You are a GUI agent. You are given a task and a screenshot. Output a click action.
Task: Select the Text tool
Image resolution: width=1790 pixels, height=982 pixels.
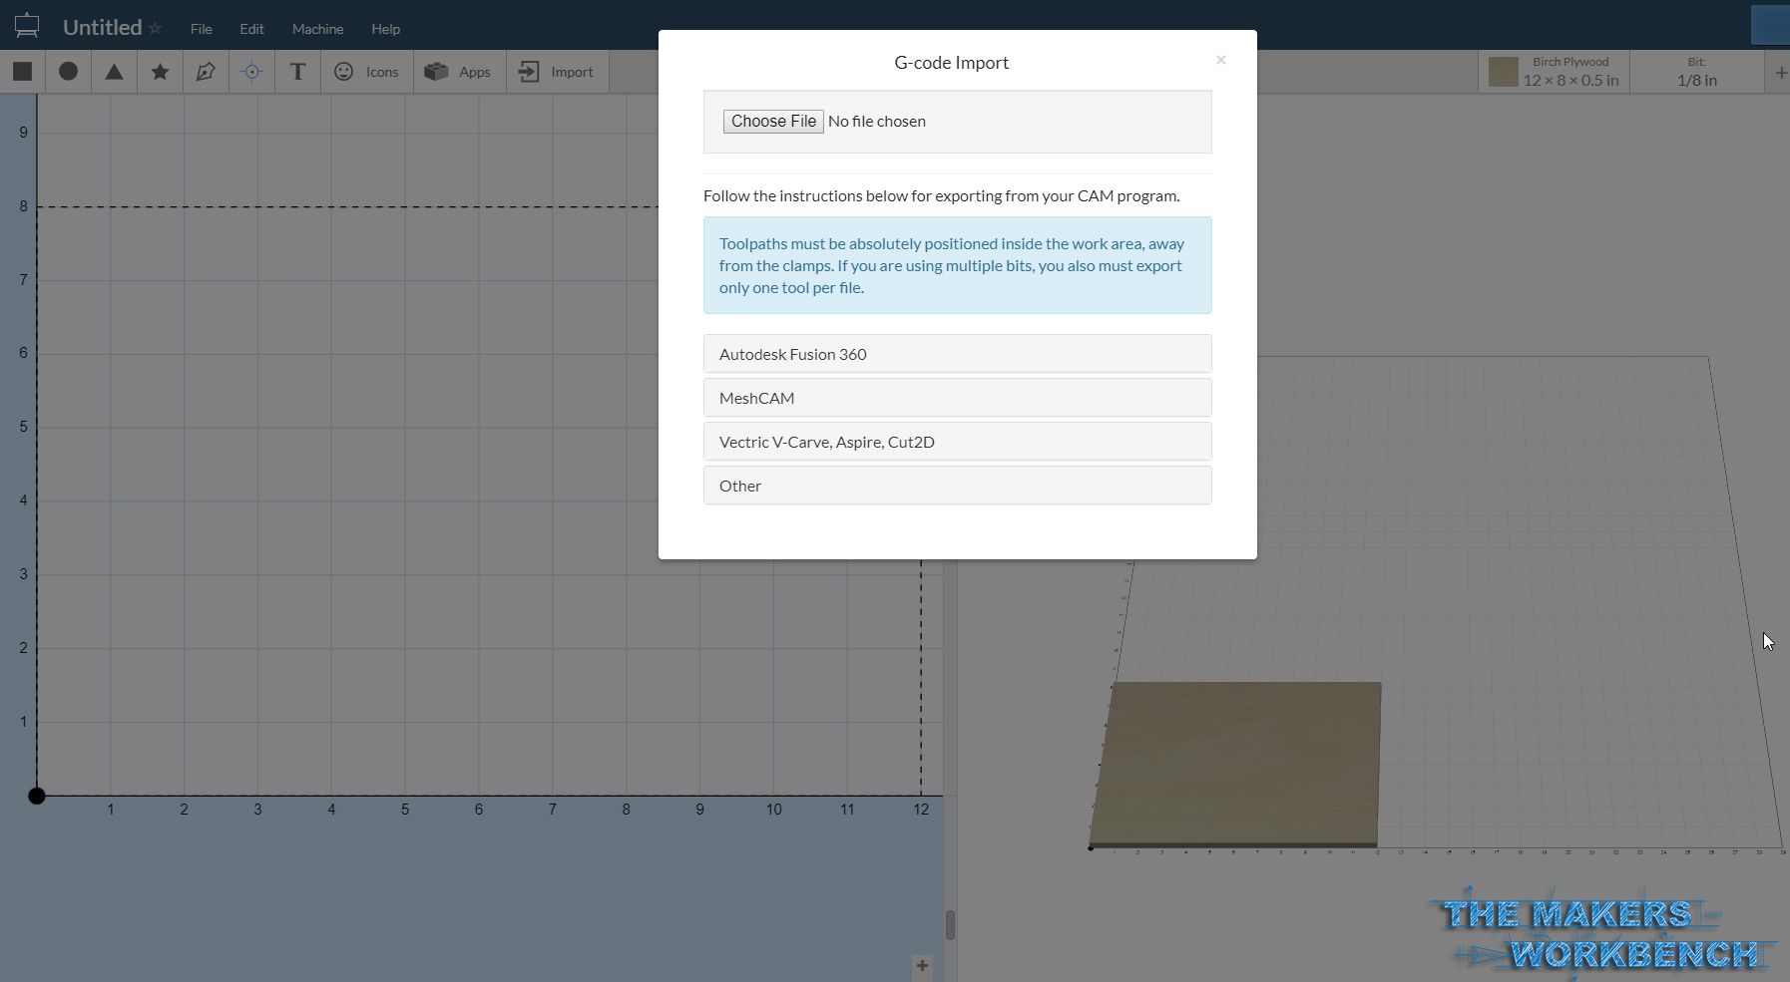pos(297,71)
